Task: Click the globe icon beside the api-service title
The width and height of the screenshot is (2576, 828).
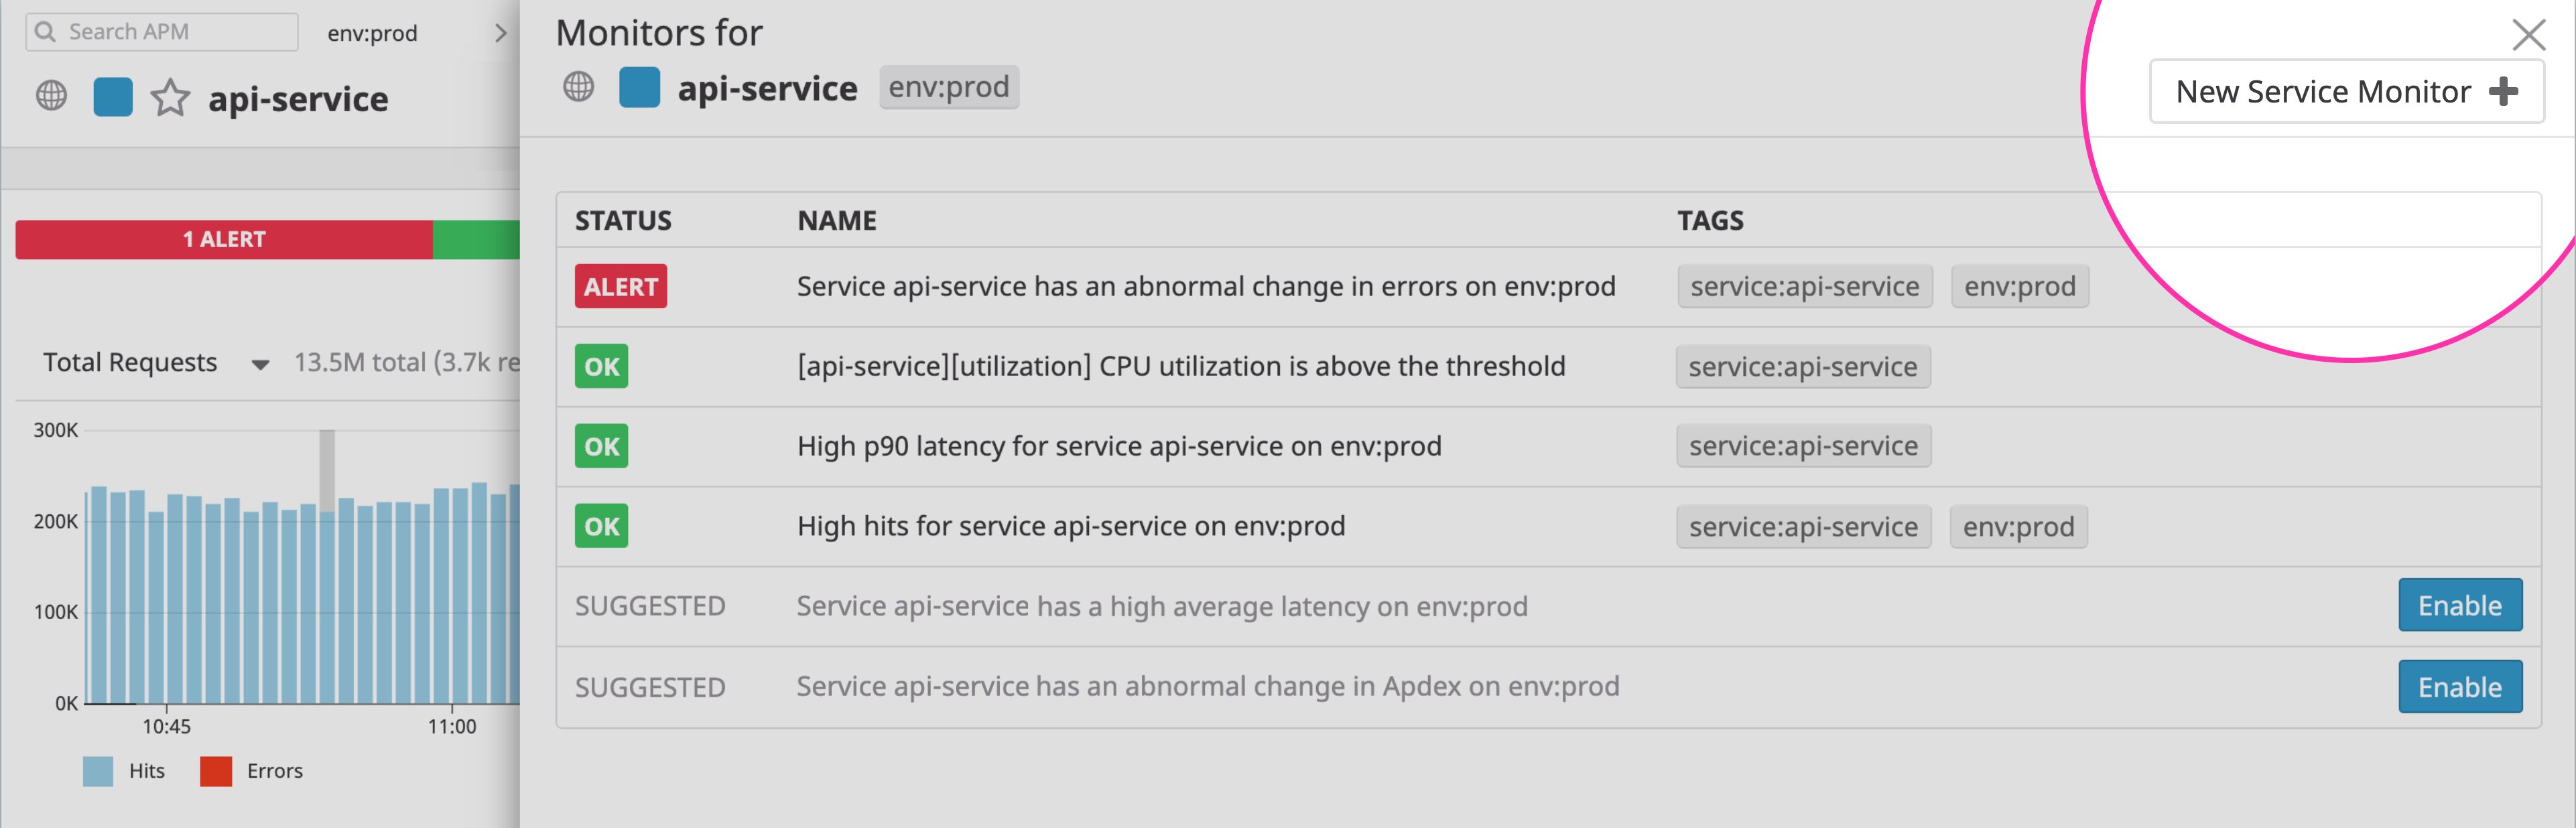Action: 49,96
